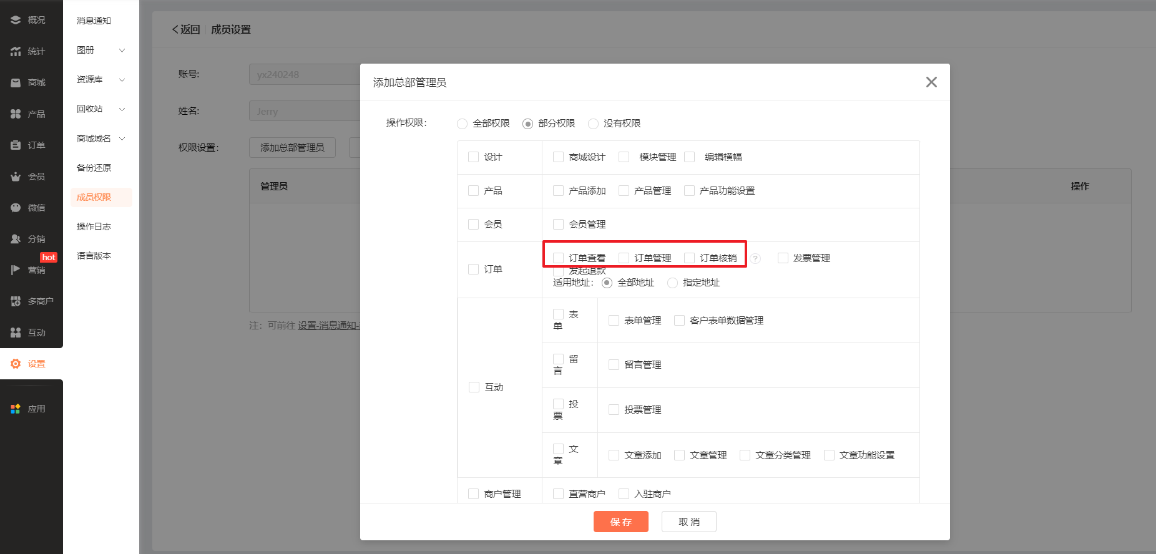The width and height of the screenshot is (1156, 554).
Task: Check the 文章功能设置 checkbox
Action: tap(829, 455)
